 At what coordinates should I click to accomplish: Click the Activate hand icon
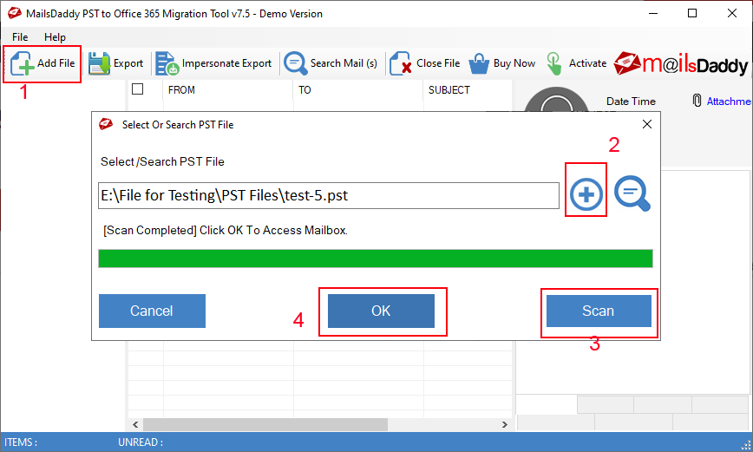click(554, 63)
